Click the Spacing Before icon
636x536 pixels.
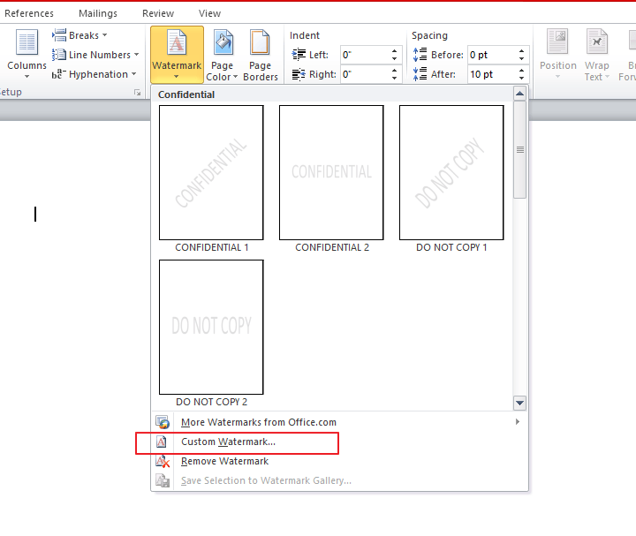420,55
